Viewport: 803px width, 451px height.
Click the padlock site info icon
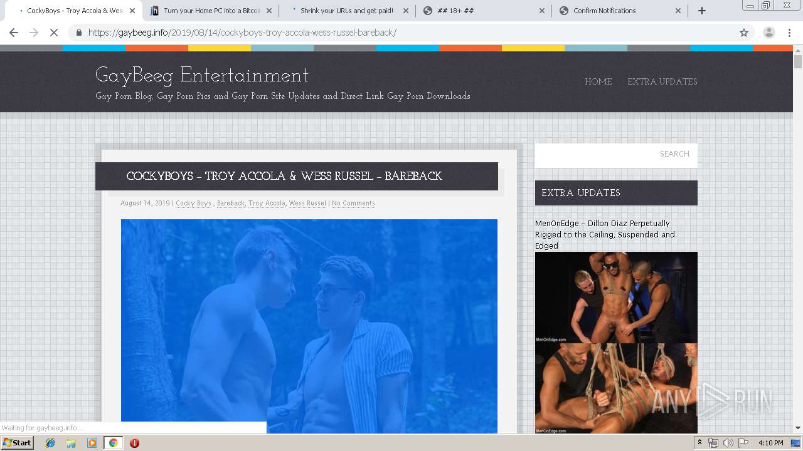[x=79, y=33]
